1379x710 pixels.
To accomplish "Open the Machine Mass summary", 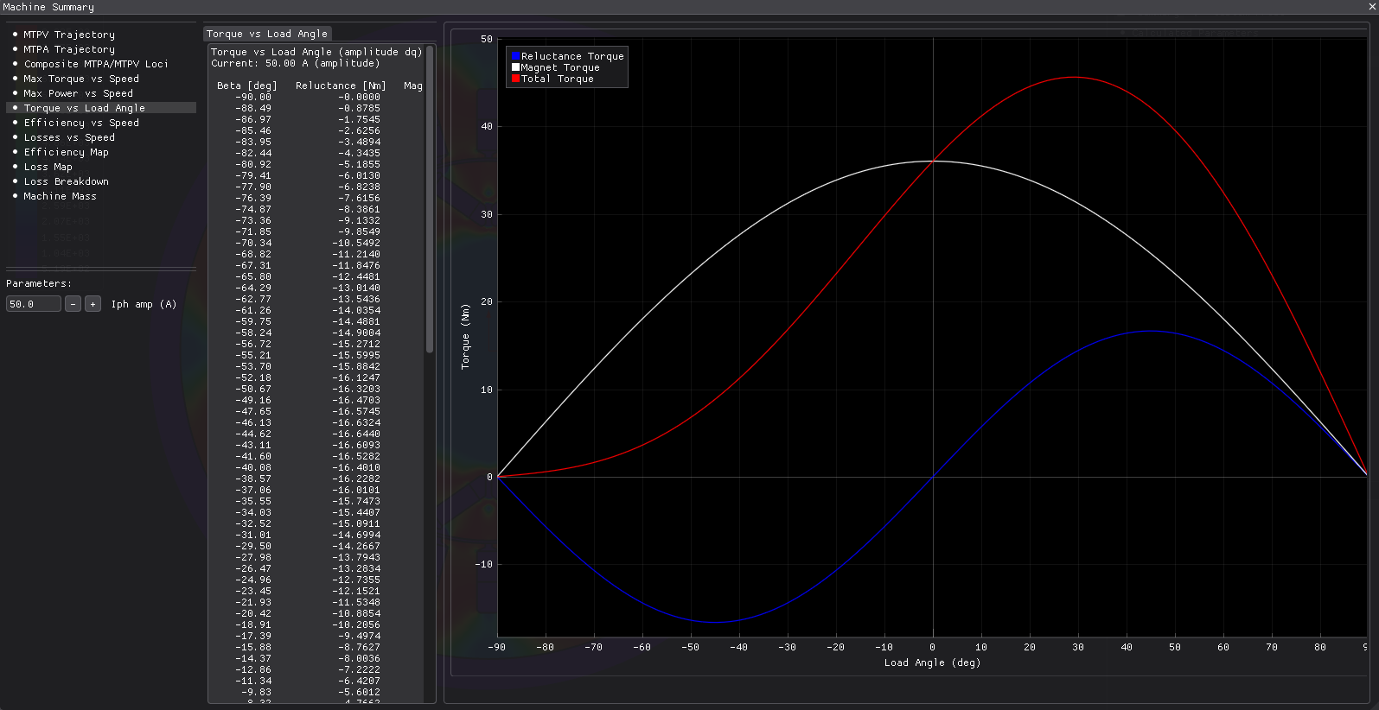I will (61, 196).
